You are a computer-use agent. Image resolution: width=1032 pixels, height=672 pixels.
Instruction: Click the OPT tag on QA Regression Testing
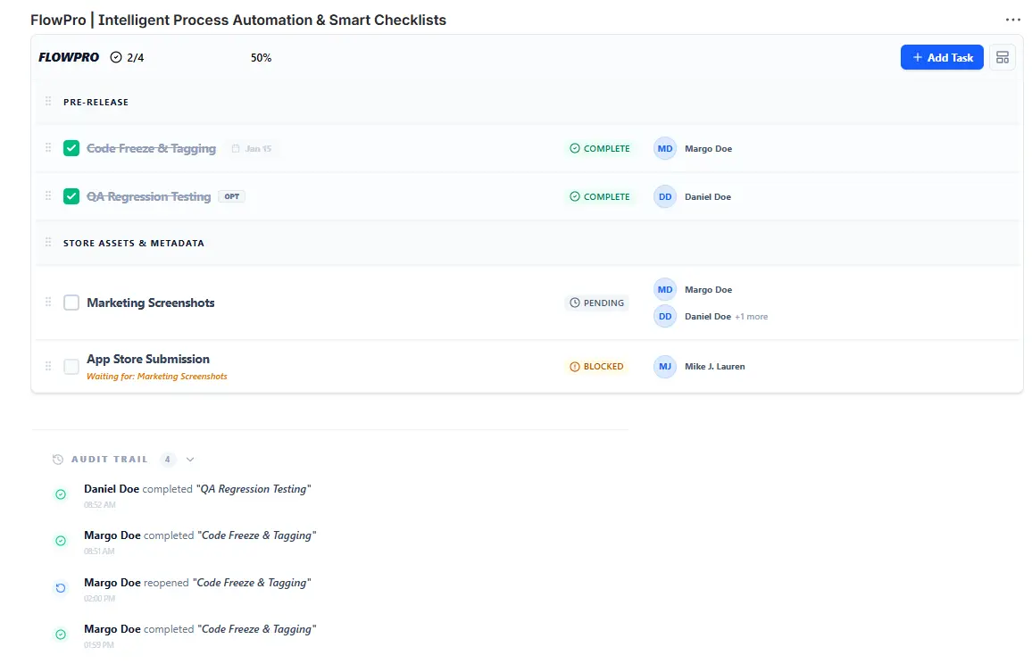[231, 196]
